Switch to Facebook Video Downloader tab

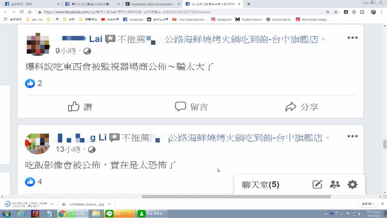(153, 4)
